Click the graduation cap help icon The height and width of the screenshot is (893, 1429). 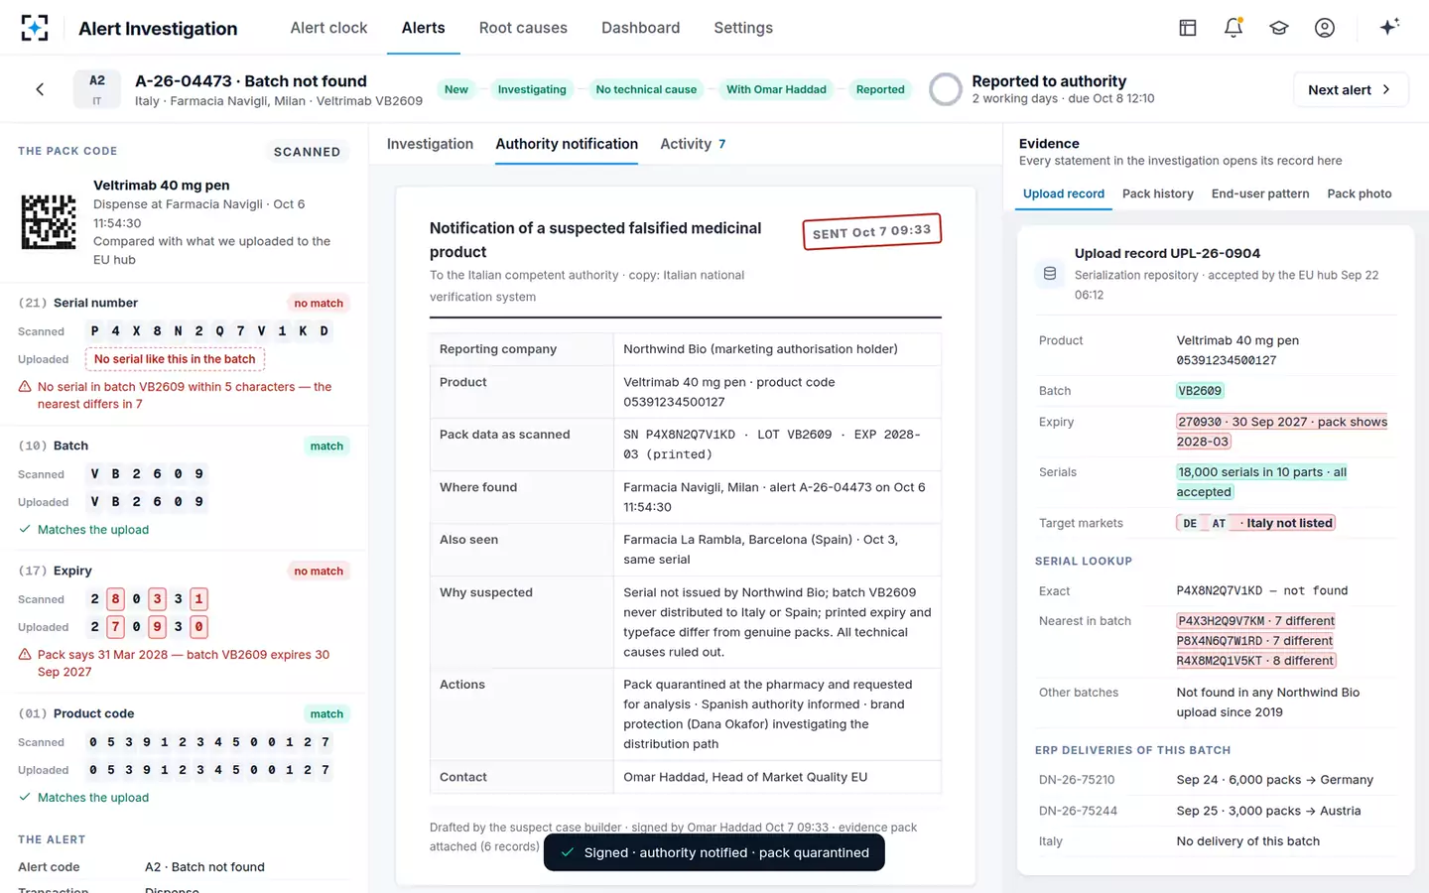1279,28
